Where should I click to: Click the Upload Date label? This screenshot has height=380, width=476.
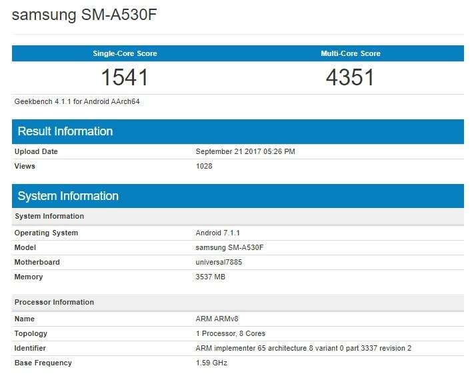[36, 152]
